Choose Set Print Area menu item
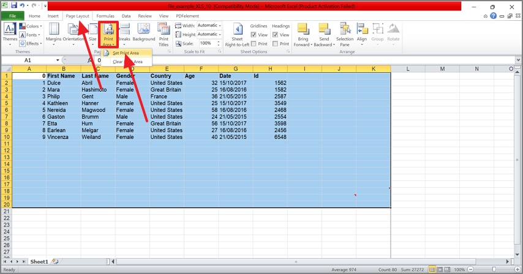 tap(126, 53)
